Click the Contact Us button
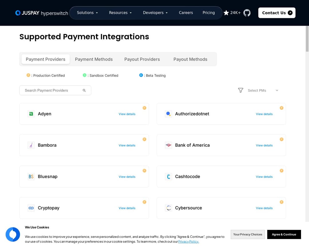This screenshot has width=309, height=247. coord(277,13)
